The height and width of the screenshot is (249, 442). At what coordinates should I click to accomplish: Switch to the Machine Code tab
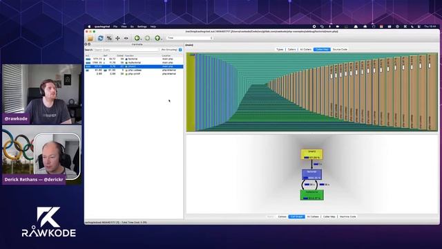point(347,216)
